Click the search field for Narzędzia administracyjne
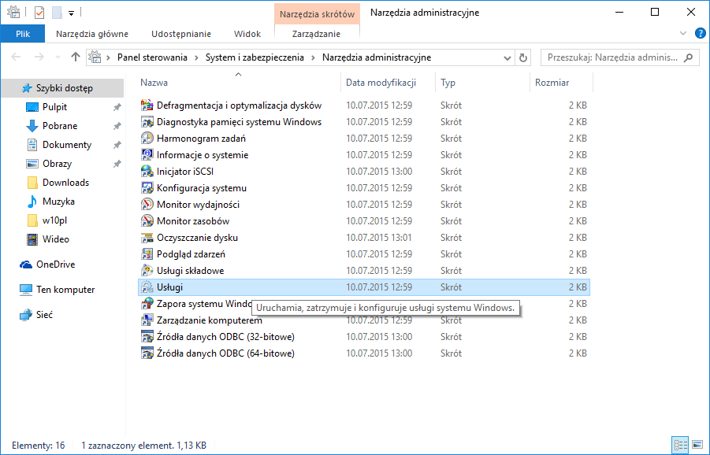 [x=613, y=57]
